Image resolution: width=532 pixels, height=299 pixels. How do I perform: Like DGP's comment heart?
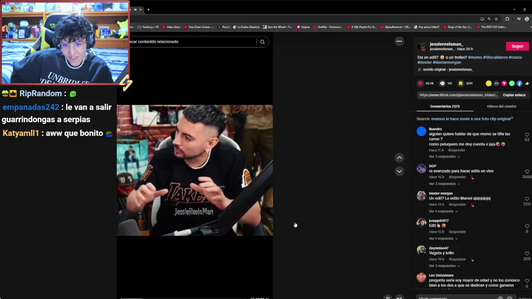coord(527,172)
